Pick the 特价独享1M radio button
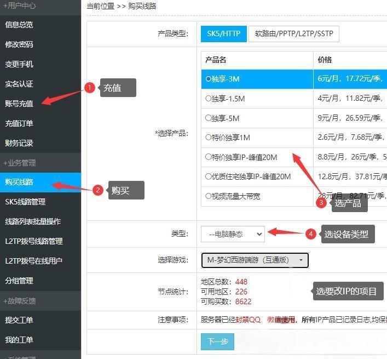The image size is (387, 359). 208,138
